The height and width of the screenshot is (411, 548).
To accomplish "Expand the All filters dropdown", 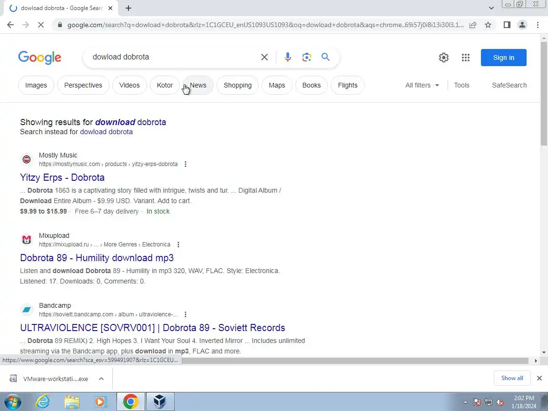I will [422, 85].
